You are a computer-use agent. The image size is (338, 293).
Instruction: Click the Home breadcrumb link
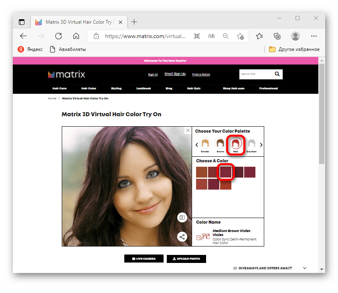pos(52,99)
